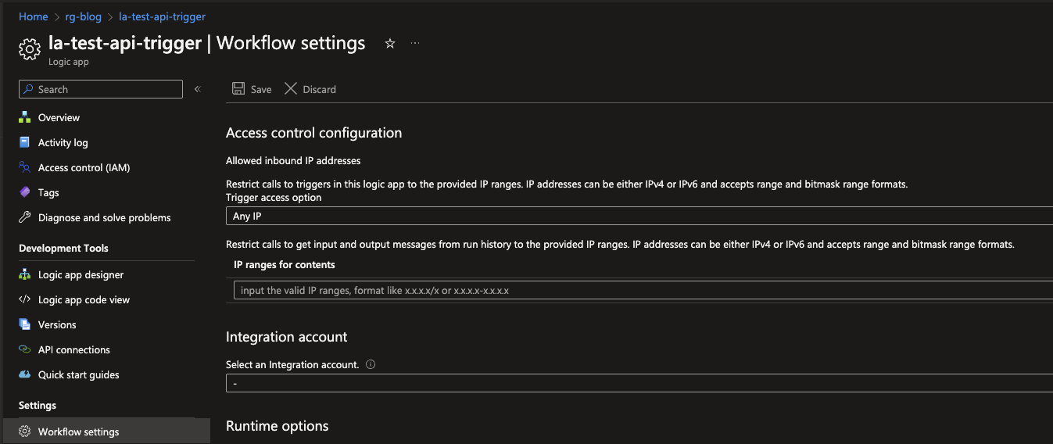Click the info icon beside Integration account

coord(371,364)
